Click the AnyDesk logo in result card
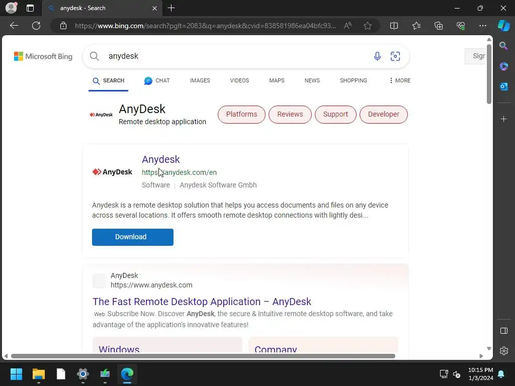515x386 pixels. (112, 172)
